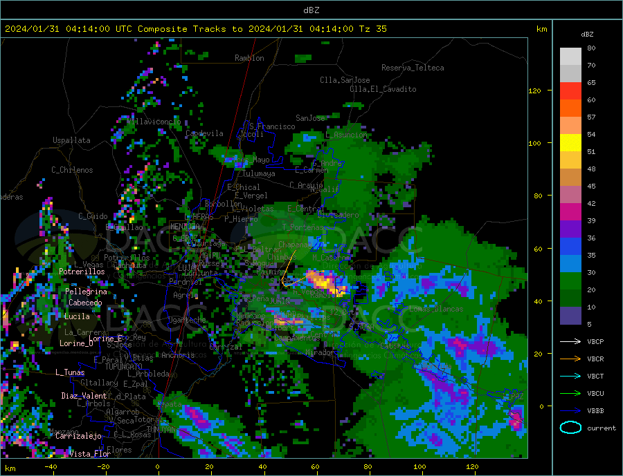Click the VBCU legend label

[595, 394]
